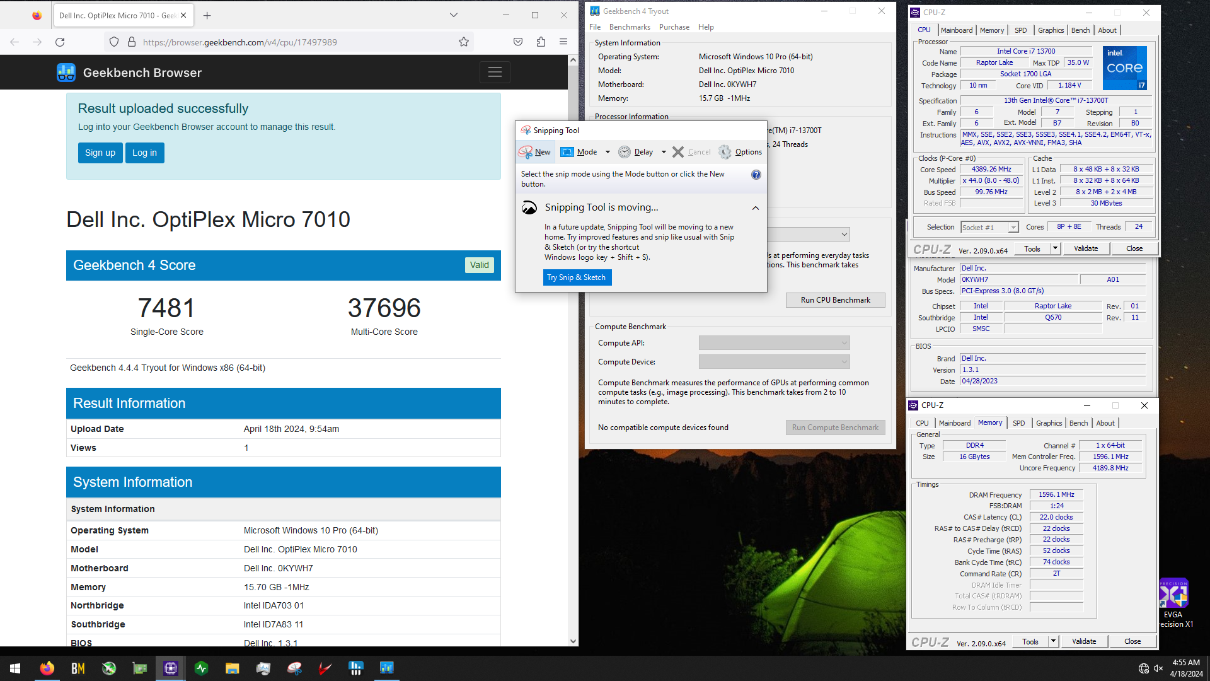1210x681 pixels.
Task: Click the Snipping Tool help icon
Action: coord(756,175)
